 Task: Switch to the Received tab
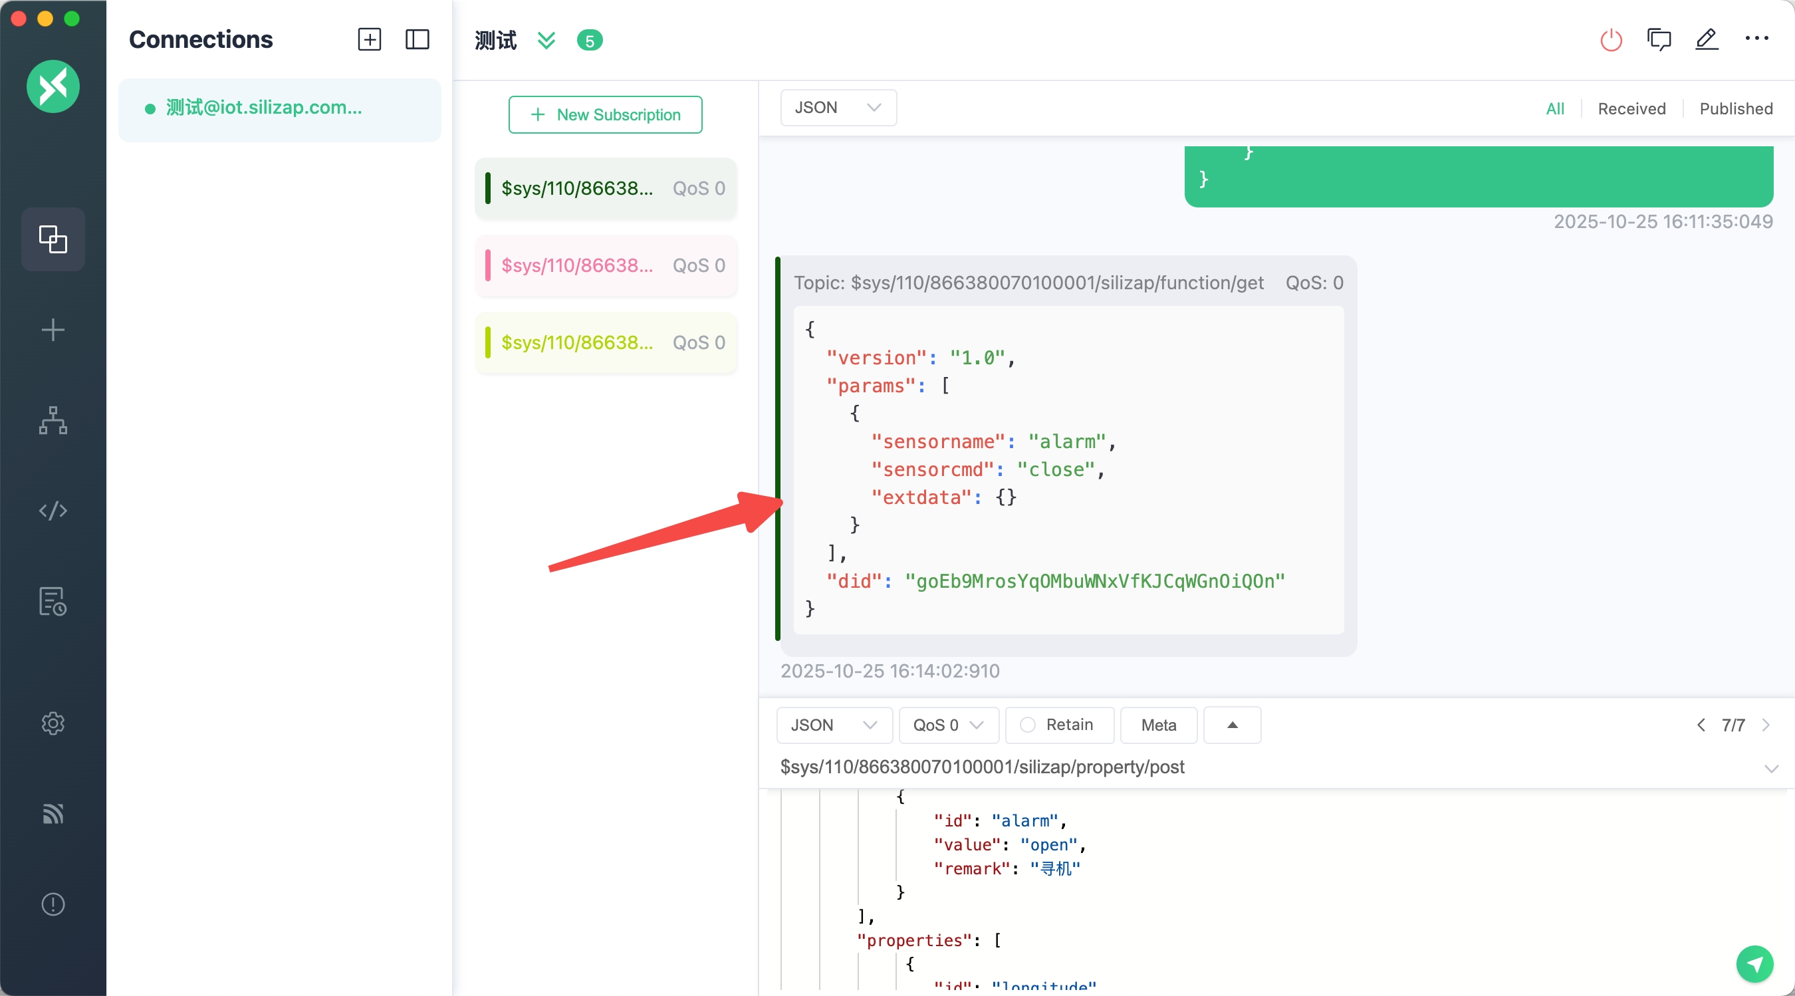coord(1631,109)
